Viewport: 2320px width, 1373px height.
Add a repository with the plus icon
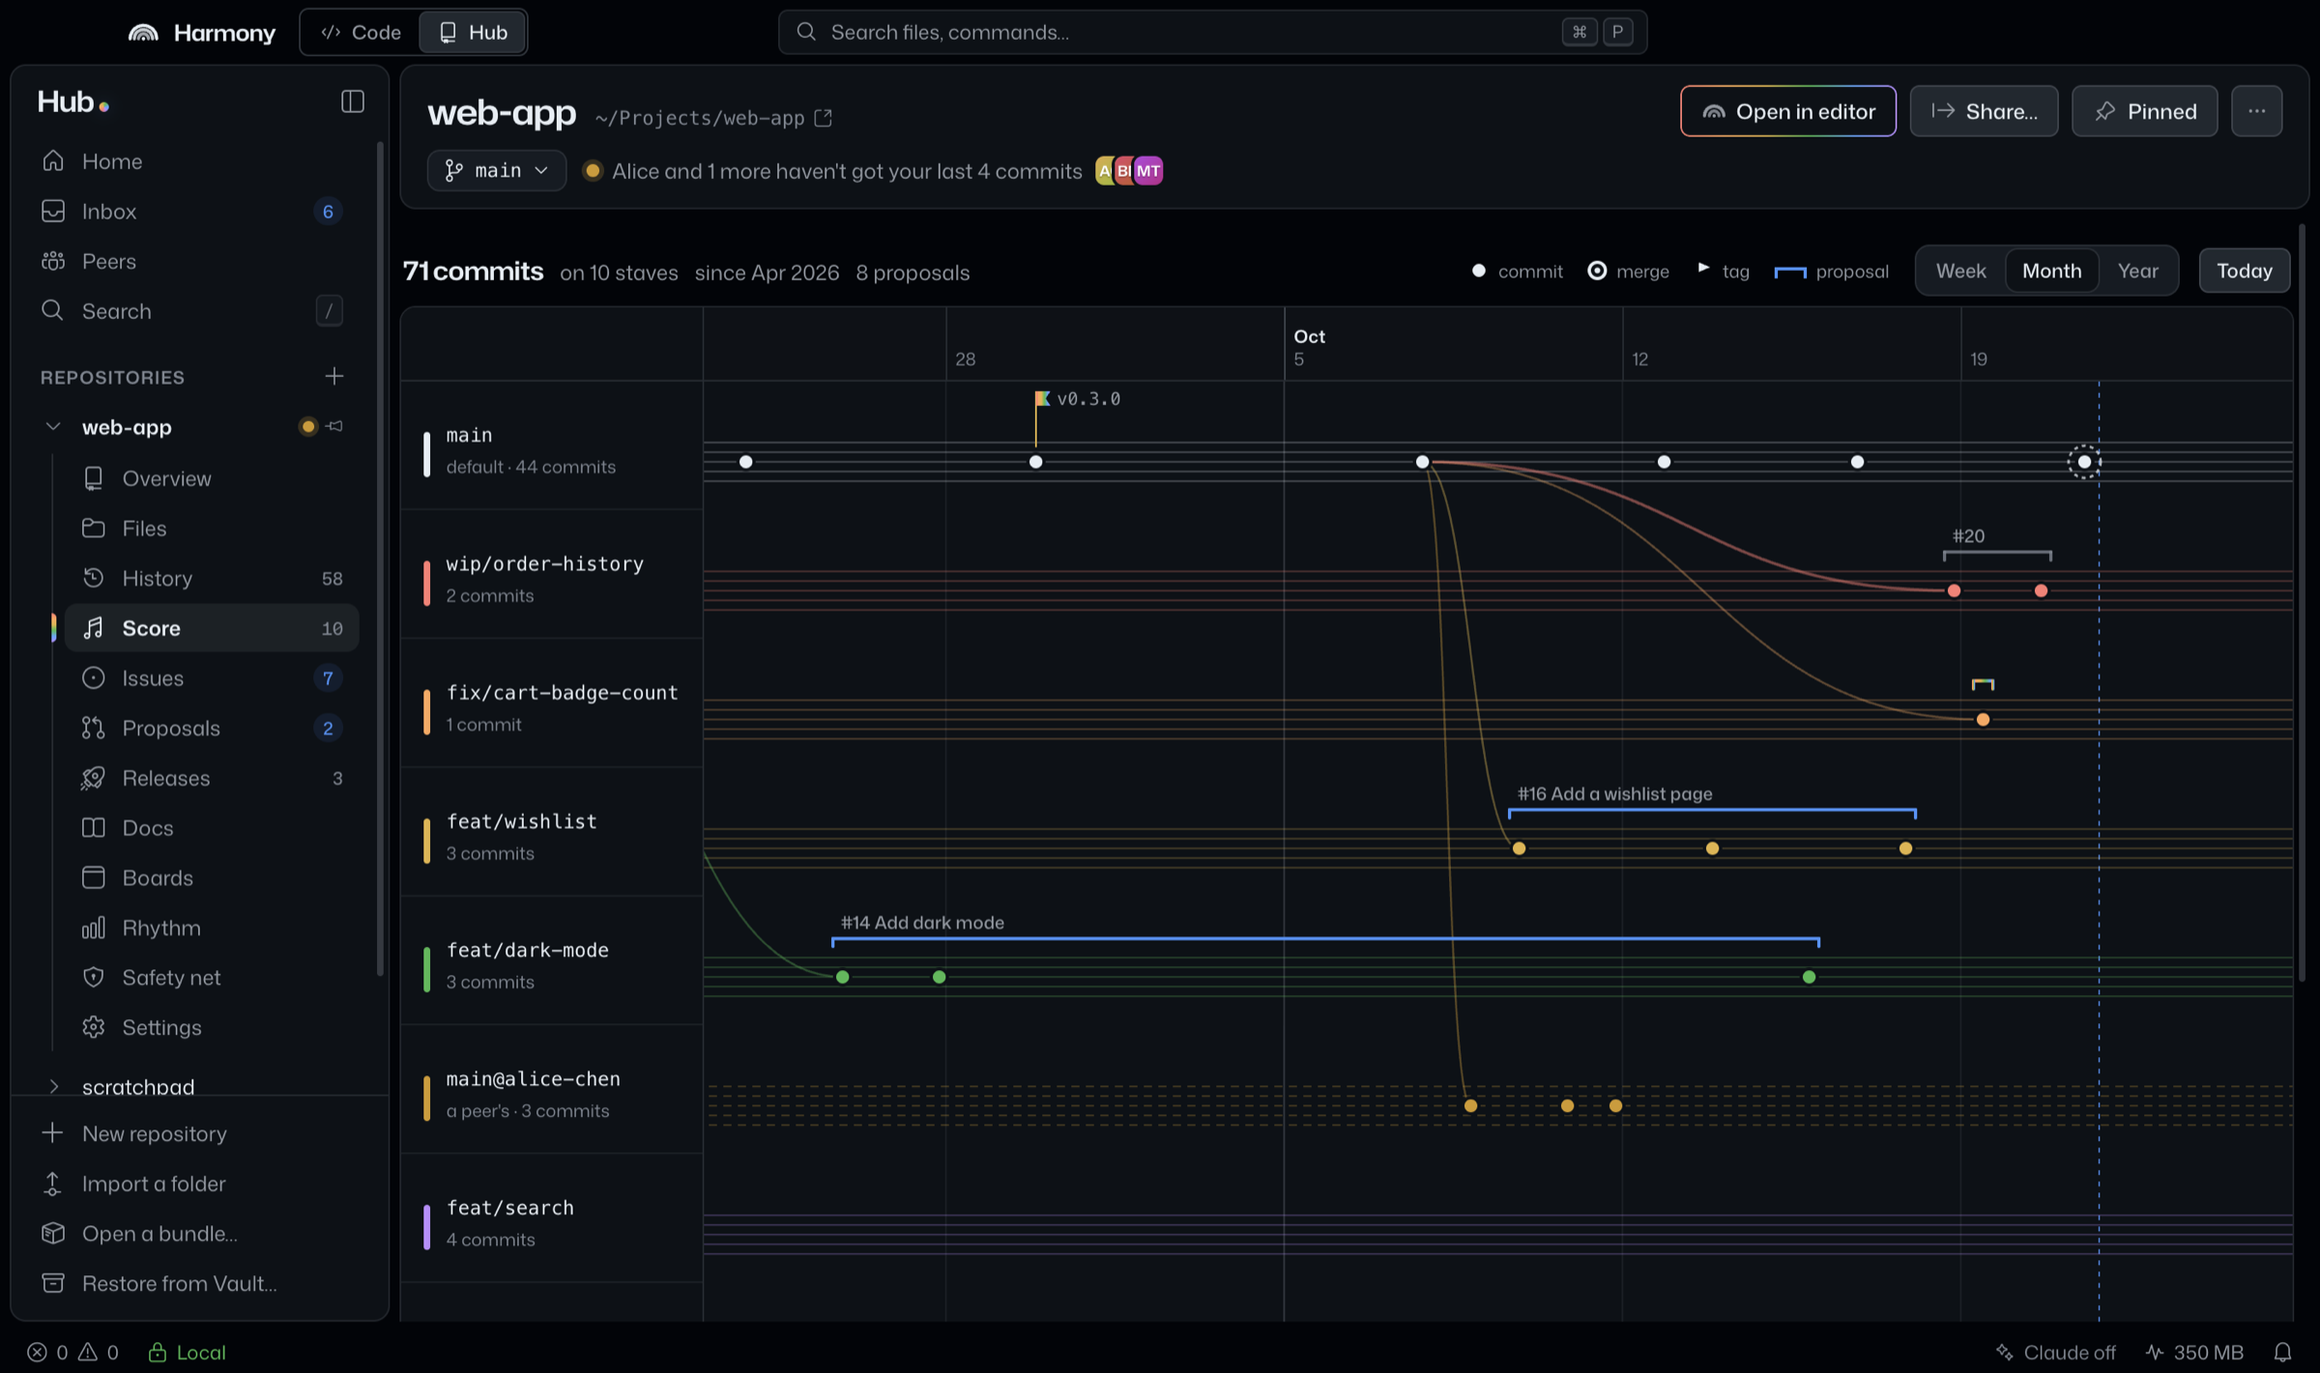tap(334, 376)
